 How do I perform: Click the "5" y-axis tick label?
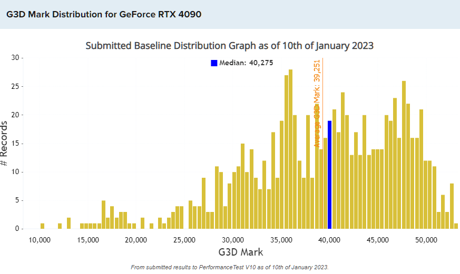point(17,200)
